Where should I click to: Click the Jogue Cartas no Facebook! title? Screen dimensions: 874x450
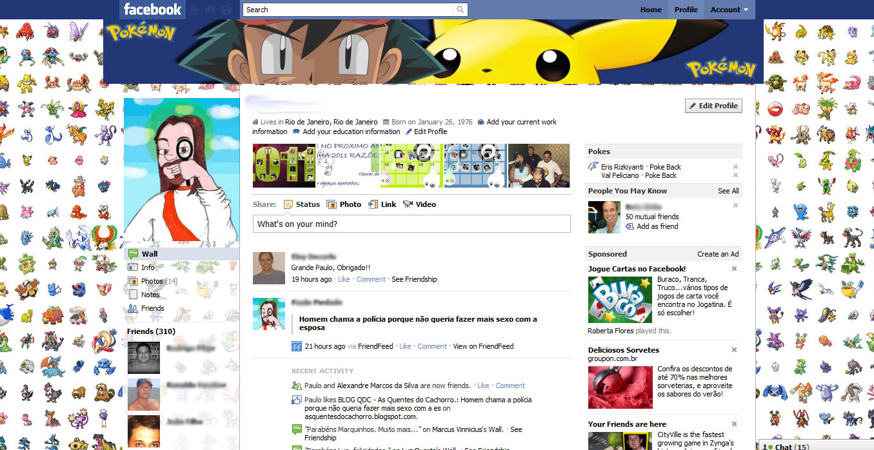(x=637, y=269)
